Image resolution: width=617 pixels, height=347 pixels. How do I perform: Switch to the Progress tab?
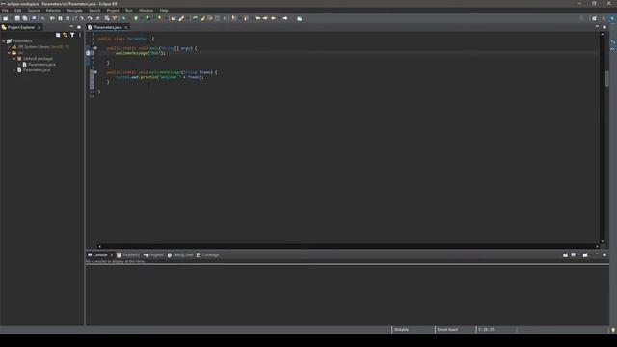(153, 254)
